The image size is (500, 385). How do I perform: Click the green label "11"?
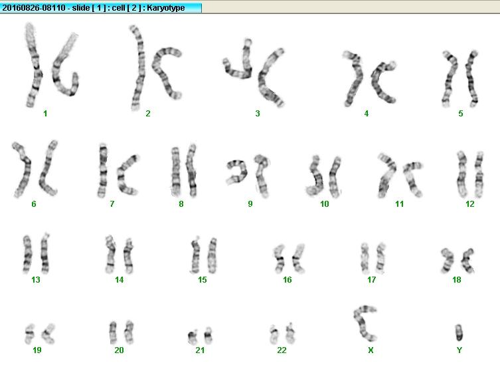(x=400, y=203)
